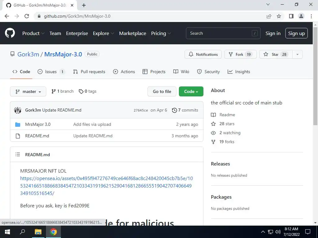View the 1 branch link
Screen dimensions: 318x238
pos(62,91)
